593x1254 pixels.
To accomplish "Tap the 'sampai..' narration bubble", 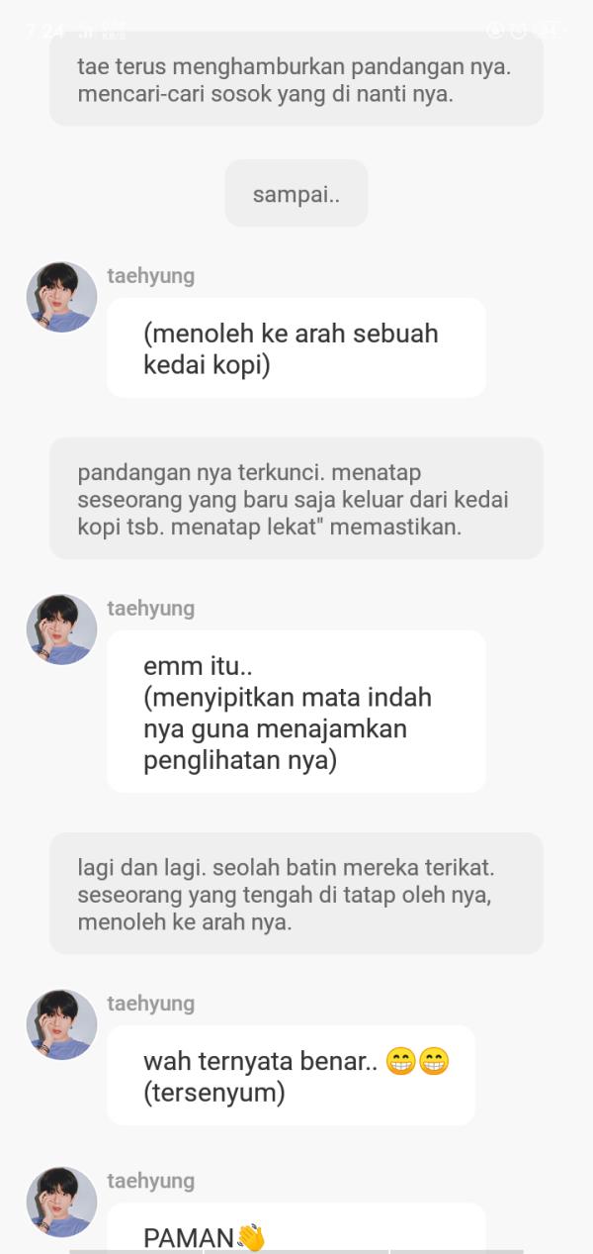I will [x=296, y=194].
